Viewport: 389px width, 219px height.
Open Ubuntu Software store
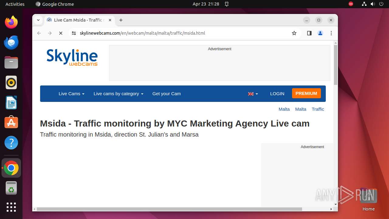(11, 123)
